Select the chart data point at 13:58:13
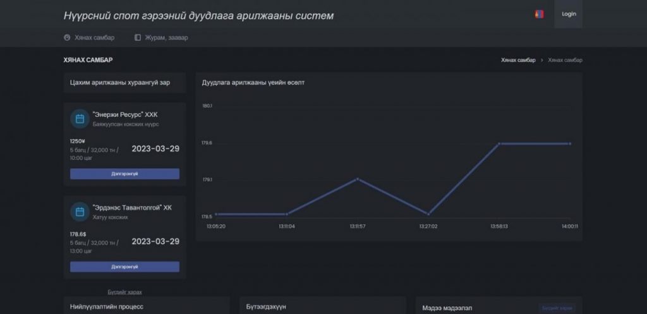The image size is (647, 314). (499, 144)
